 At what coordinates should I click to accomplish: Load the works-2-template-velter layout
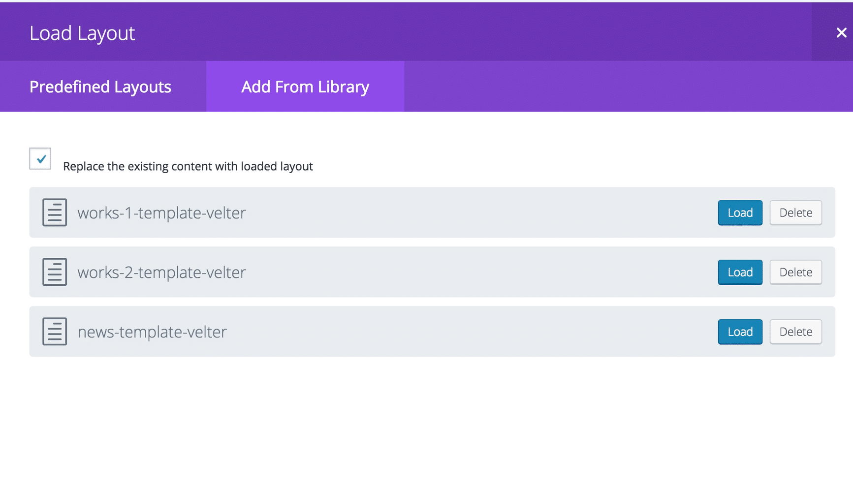click(740, 272)
